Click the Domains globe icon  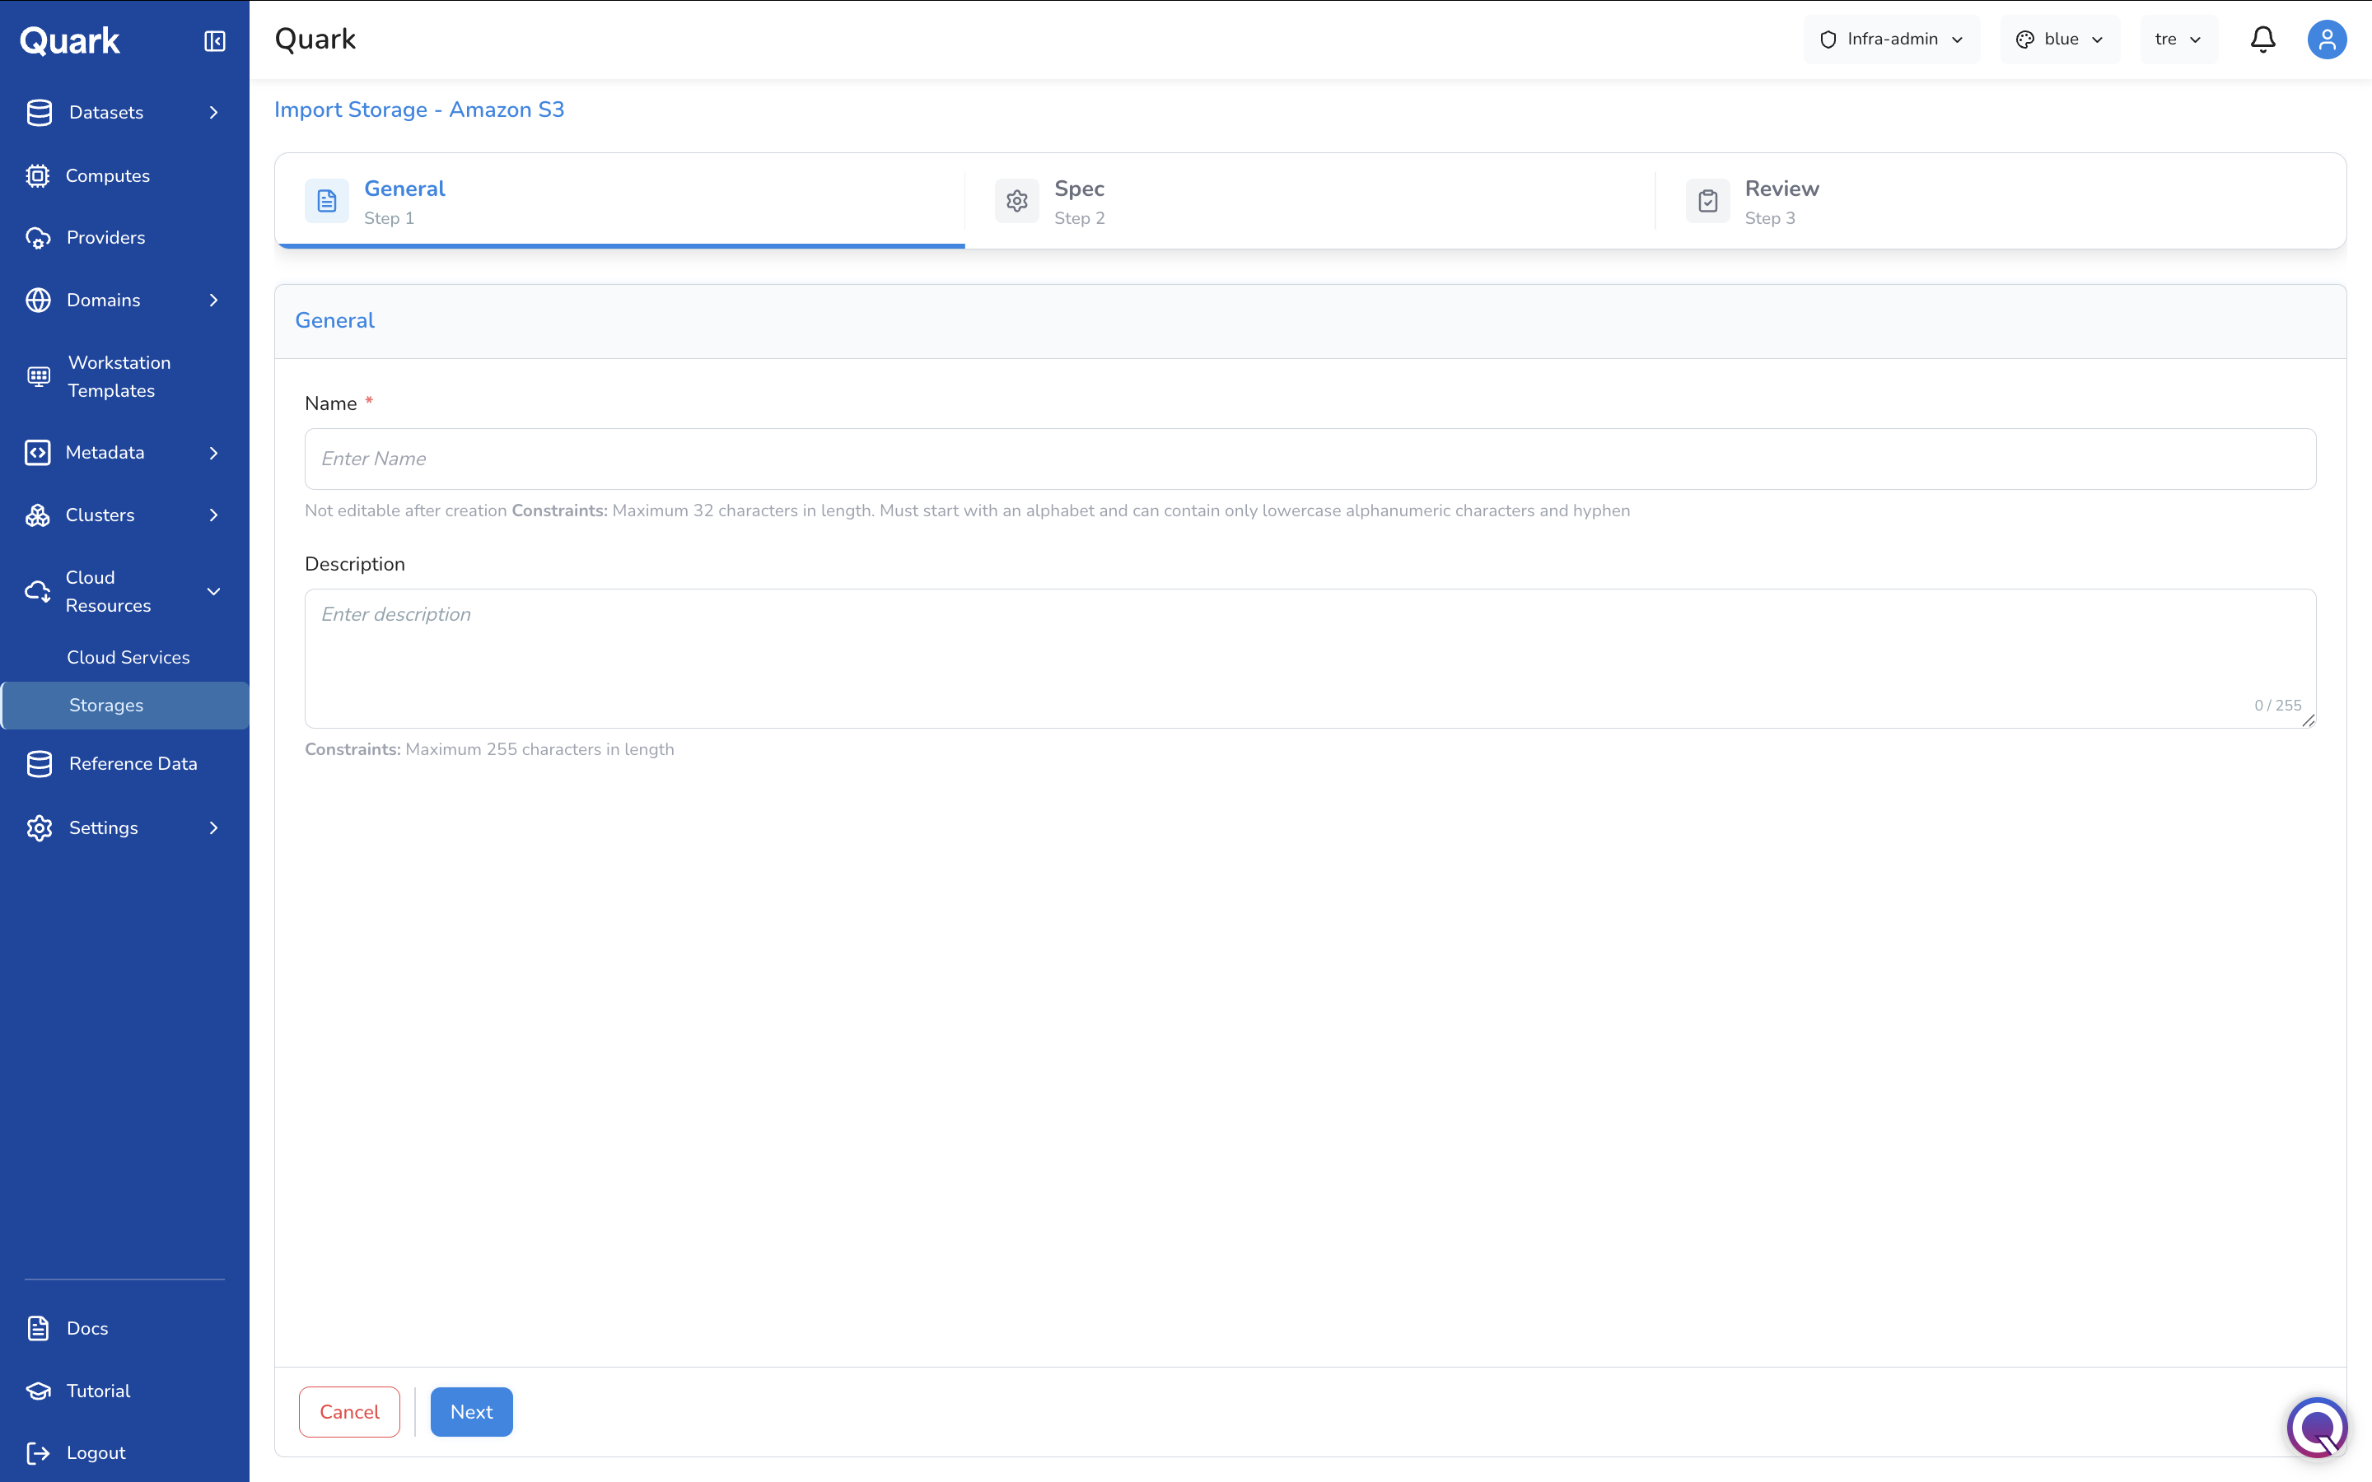37,300
